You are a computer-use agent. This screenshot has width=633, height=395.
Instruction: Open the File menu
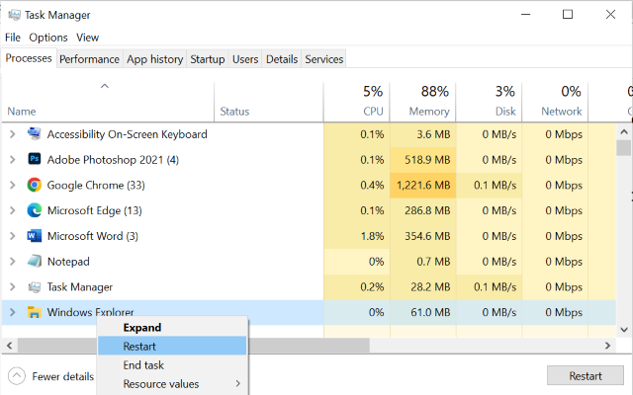pos(13,38)
